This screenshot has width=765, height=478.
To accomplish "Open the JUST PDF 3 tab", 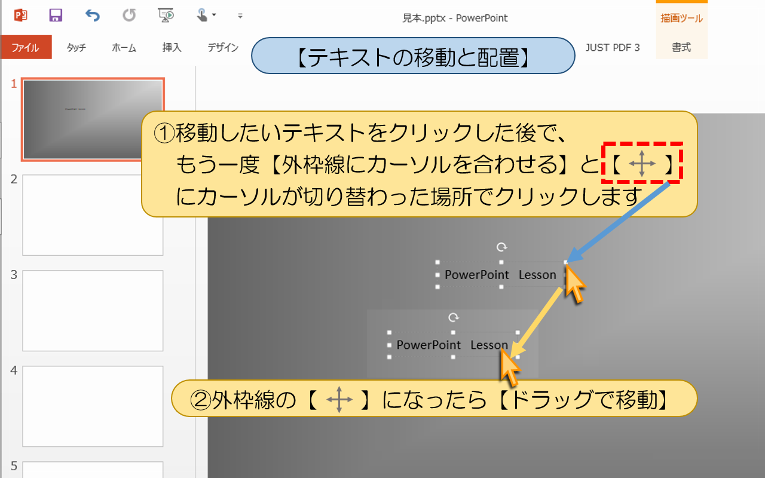I will point(613,47).
